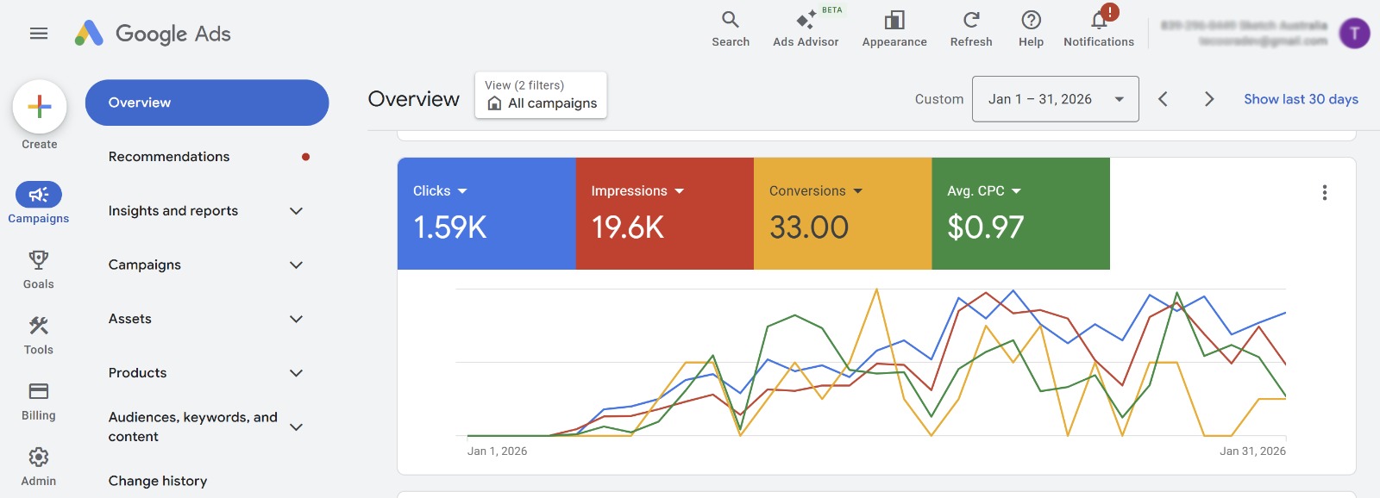Image resolution: width=1380 pixels, height=498 pixels.
Task: Open Recommendations in sidebar
Action: pyautogui.click(x=169, y=157)
